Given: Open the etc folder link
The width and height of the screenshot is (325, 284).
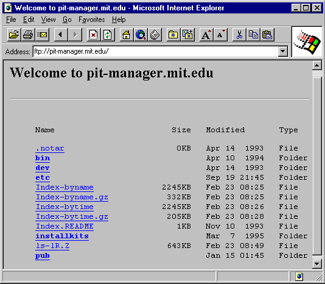Looking at the screenshot, I should (43, 178).
